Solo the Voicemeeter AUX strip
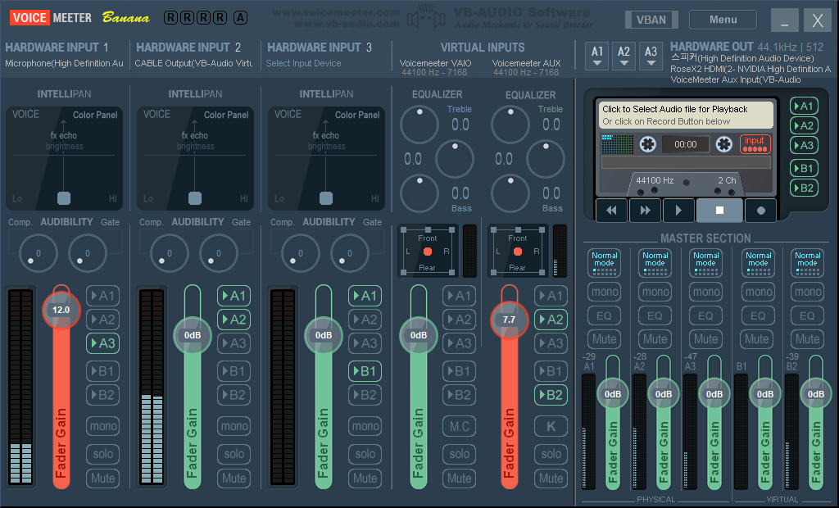The height and width of the screenshot is (508, 839). coord(551,454)
